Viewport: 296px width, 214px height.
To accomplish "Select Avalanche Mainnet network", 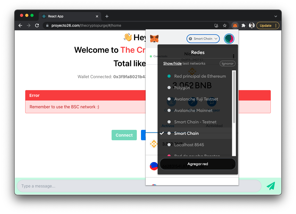I will [x=196, y=110].
